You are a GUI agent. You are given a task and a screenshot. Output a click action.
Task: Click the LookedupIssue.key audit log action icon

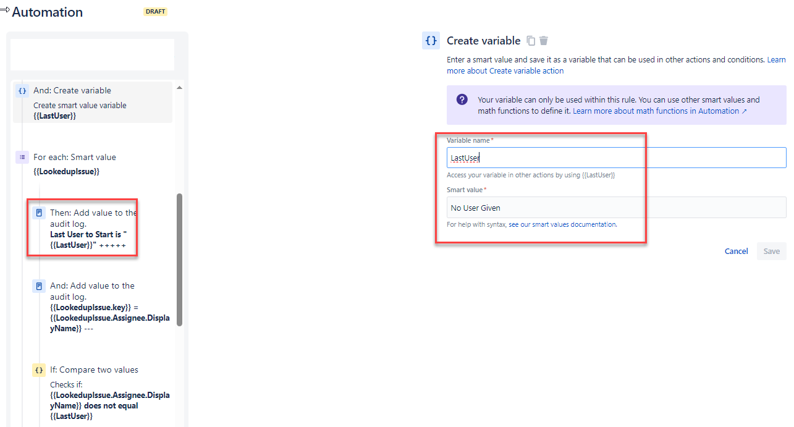[39, 286]
